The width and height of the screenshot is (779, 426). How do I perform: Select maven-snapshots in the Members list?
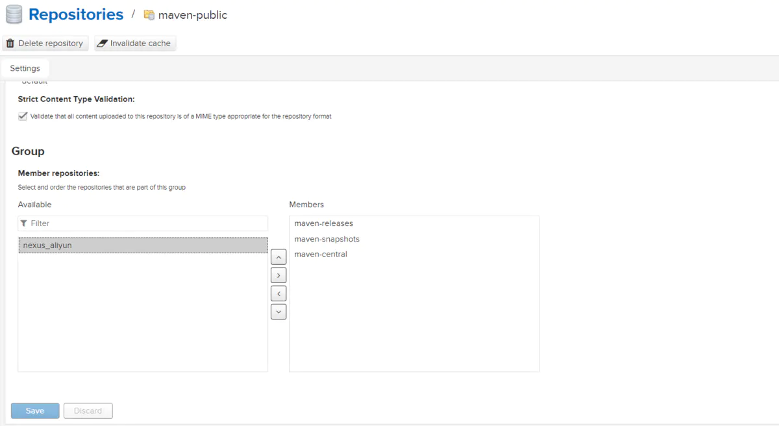pos(414,239)
